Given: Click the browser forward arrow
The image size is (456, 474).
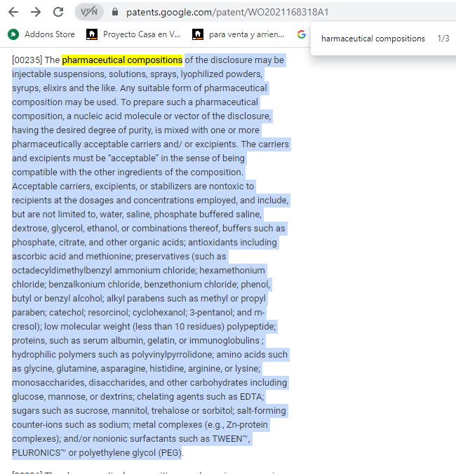Looking at the screenshot, I should (x=36, y=12).
